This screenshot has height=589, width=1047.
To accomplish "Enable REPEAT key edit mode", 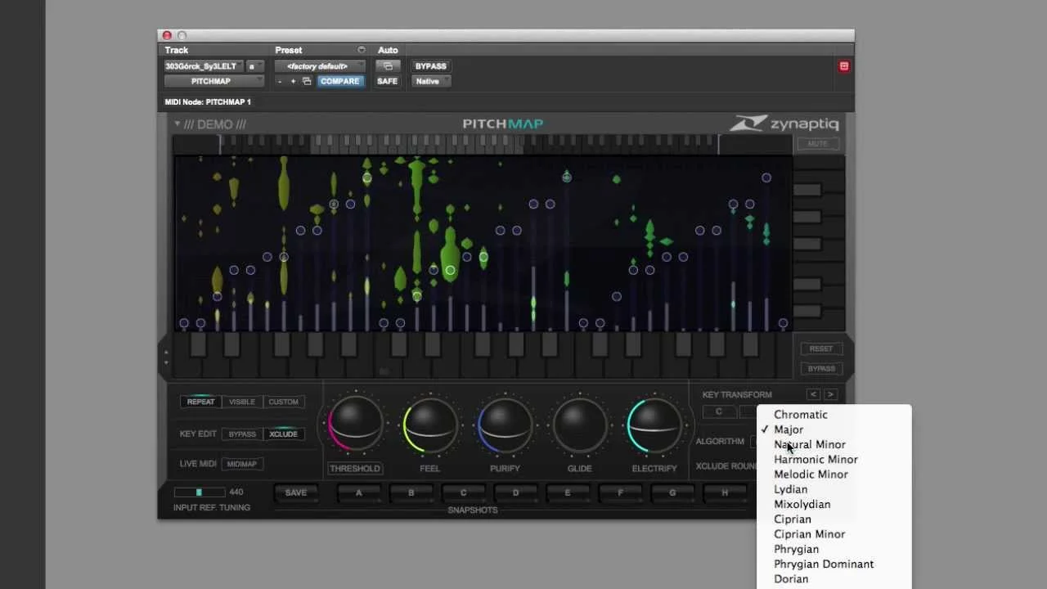I will [x=200, y=402].
